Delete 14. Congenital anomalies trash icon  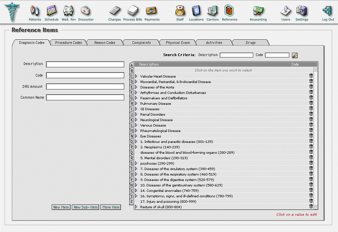(311, 190)
